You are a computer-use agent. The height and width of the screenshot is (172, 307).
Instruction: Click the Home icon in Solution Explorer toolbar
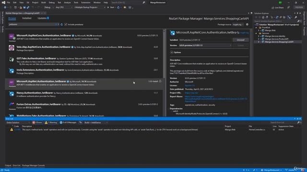click(263, 17)
